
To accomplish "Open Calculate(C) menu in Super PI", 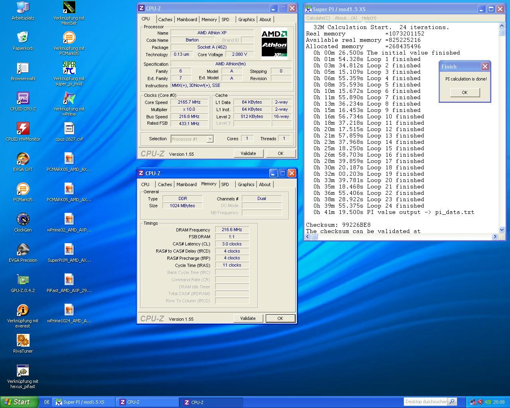I will 318,18.
